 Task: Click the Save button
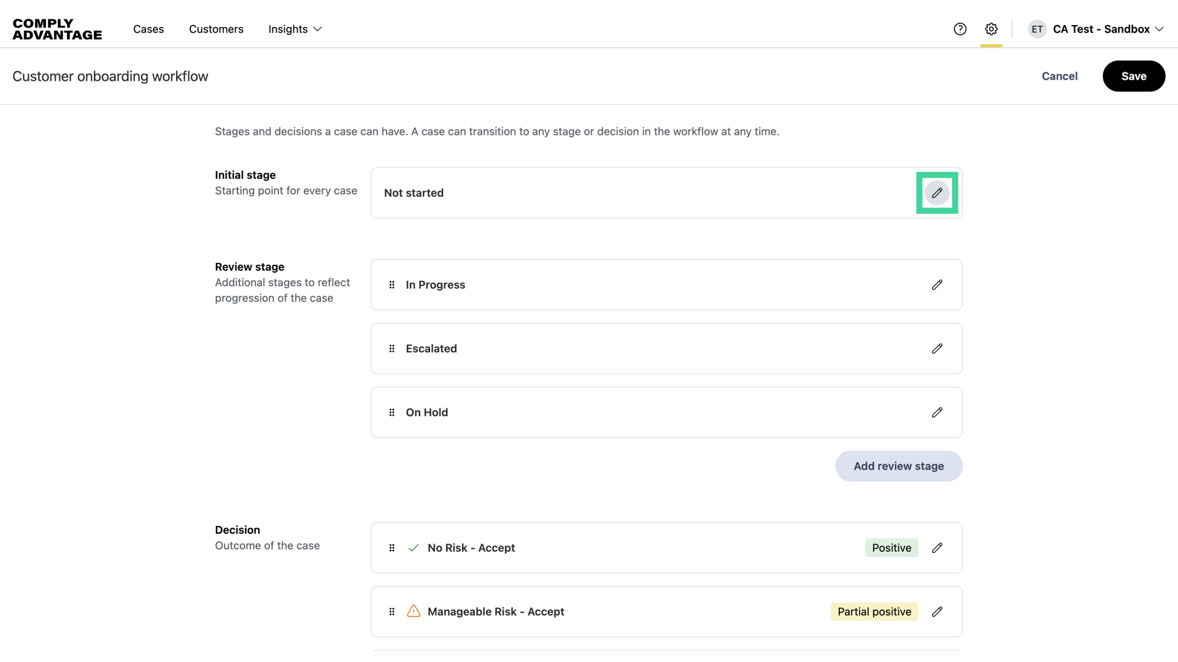(x=1133, y=76)
